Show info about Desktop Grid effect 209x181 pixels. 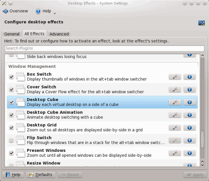(x=190, y=128)
